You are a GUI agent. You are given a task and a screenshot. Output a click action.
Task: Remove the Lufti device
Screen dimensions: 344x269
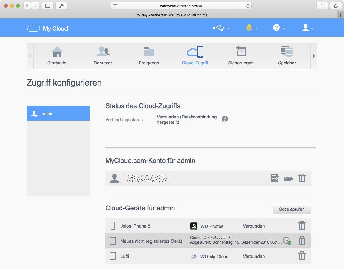[x=302, y=256]
